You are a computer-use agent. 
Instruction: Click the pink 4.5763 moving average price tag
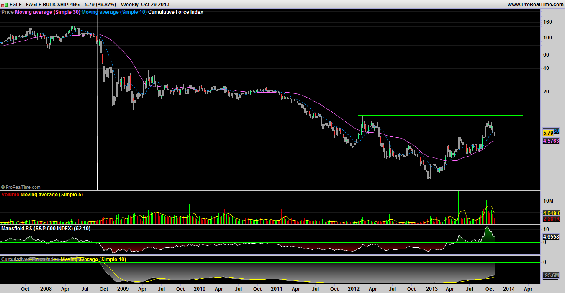pyautogui.click(x=551, y=141)
